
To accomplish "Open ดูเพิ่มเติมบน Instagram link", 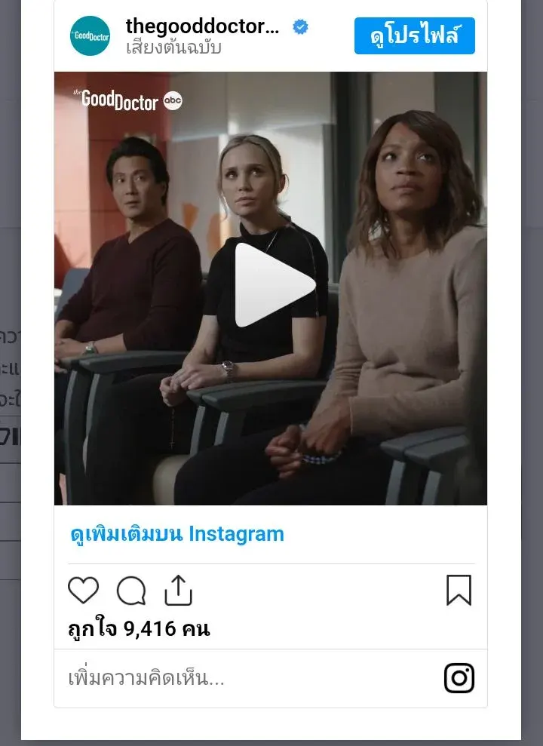I will [x=177, y=534].
